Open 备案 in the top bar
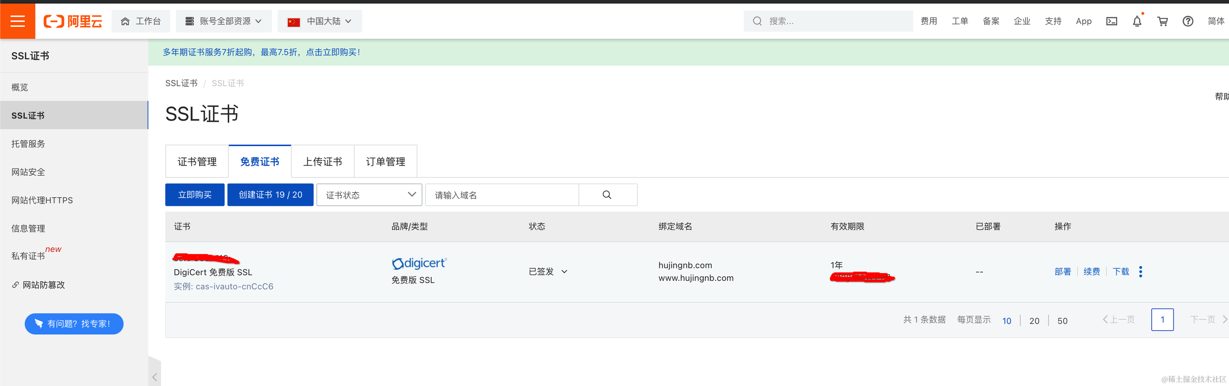Screen dimensions: 1229x386 click(991, 21)
